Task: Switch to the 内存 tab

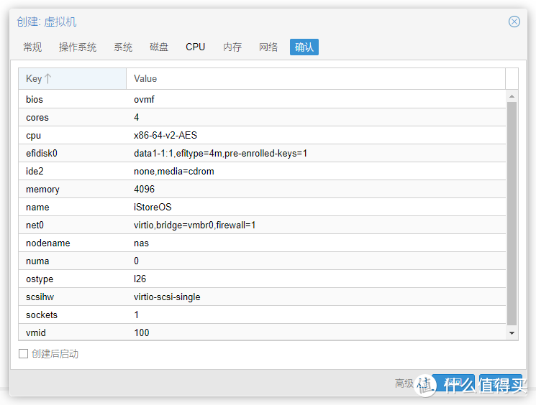Action: coord(232,47)
